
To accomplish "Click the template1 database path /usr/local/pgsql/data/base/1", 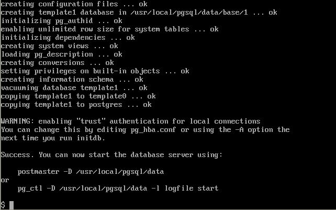I will point(189,13).
